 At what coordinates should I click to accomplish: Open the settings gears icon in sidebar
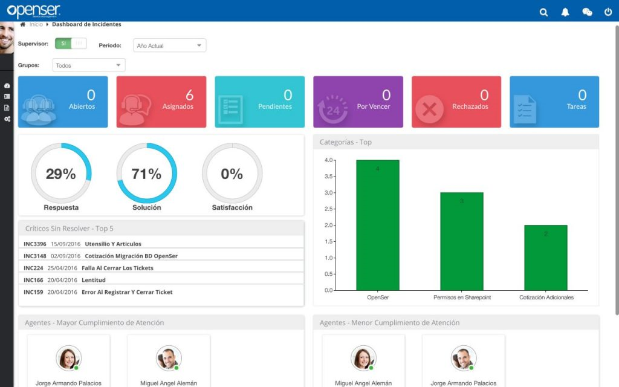tap(7, 119)
